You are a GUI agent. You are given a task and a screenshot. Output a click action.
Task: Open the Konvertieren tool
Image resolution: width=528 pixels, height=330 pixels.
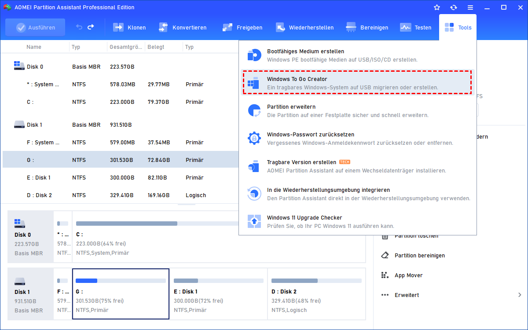163,27
